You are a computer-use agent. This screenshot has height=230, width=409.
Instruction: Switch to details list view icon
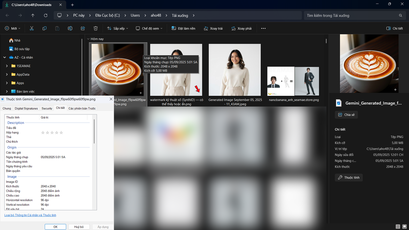pyautogui.click(x=398, y=226)
